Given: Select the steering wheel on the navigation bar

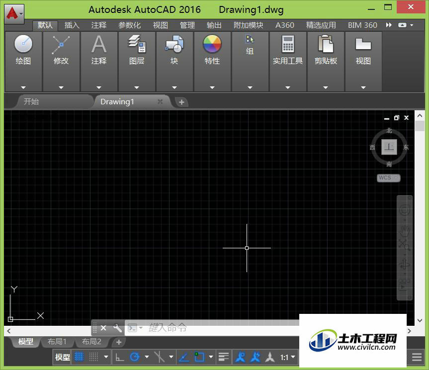Looking at the screenshot, I should coord(405,211).
